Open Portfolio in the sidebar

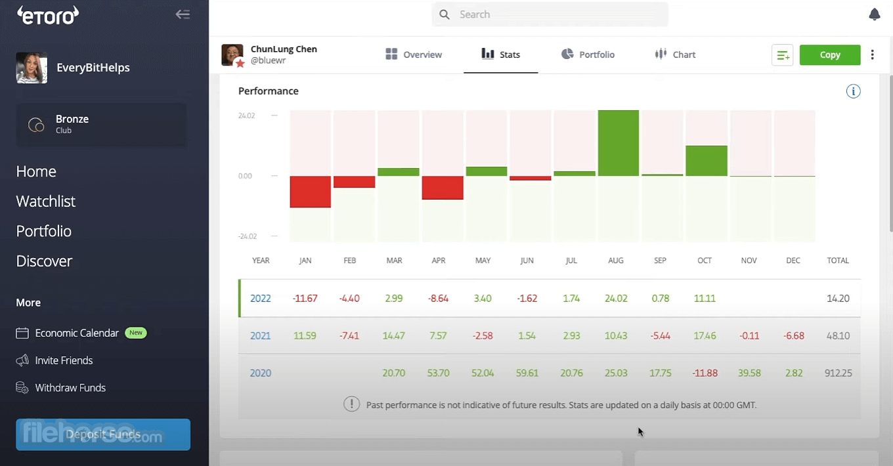(x=44, y=231)
